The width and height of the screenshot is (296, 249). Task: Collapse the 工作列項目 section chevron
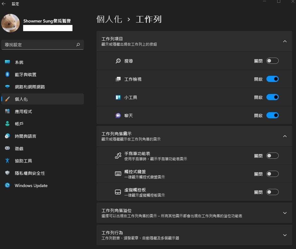tap(285, 41)
